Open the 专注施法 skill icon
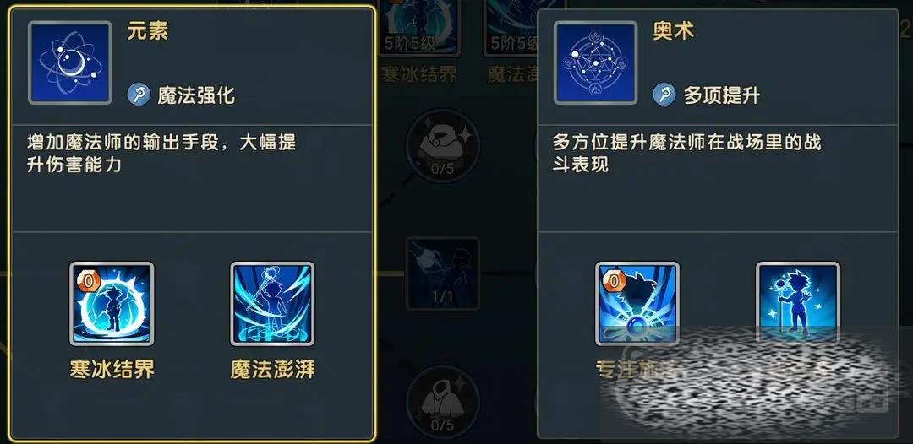 pos(637,304)
